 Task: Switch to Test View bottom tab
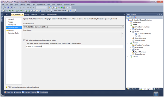point(158,89)
